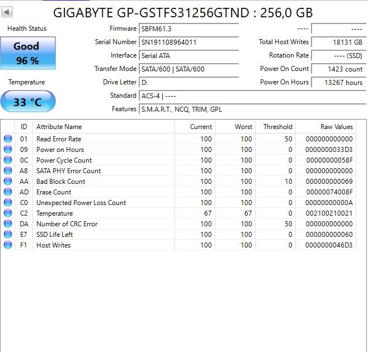The width and height of the screenshot is (368, 352).
Task: Select the SSD Life Left attribute name
Action: click(54, 235)
